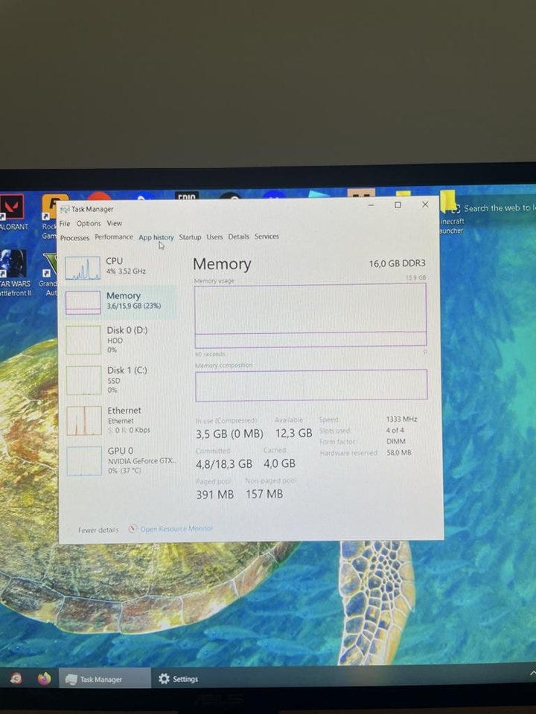
Task: Click the 3,5 GB (0 MB) in-use value
Action: pyautogui.click(x=230, y=434)
